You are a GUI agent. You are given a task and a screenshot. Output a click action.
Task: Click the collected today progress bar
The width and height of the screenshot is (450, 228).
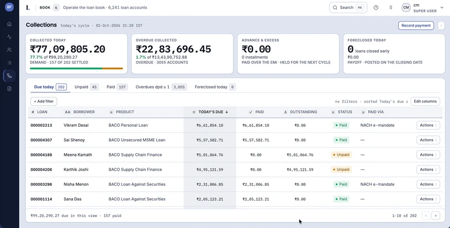[x=76, y=69]
